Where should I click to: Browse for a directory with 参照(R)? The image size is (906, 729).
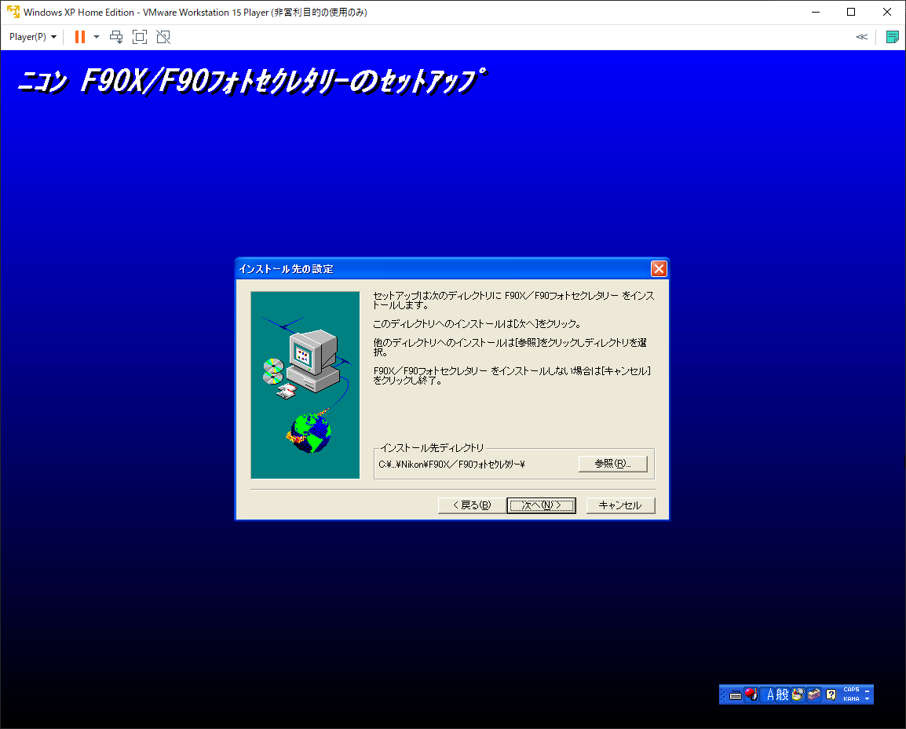click(612, 464)
